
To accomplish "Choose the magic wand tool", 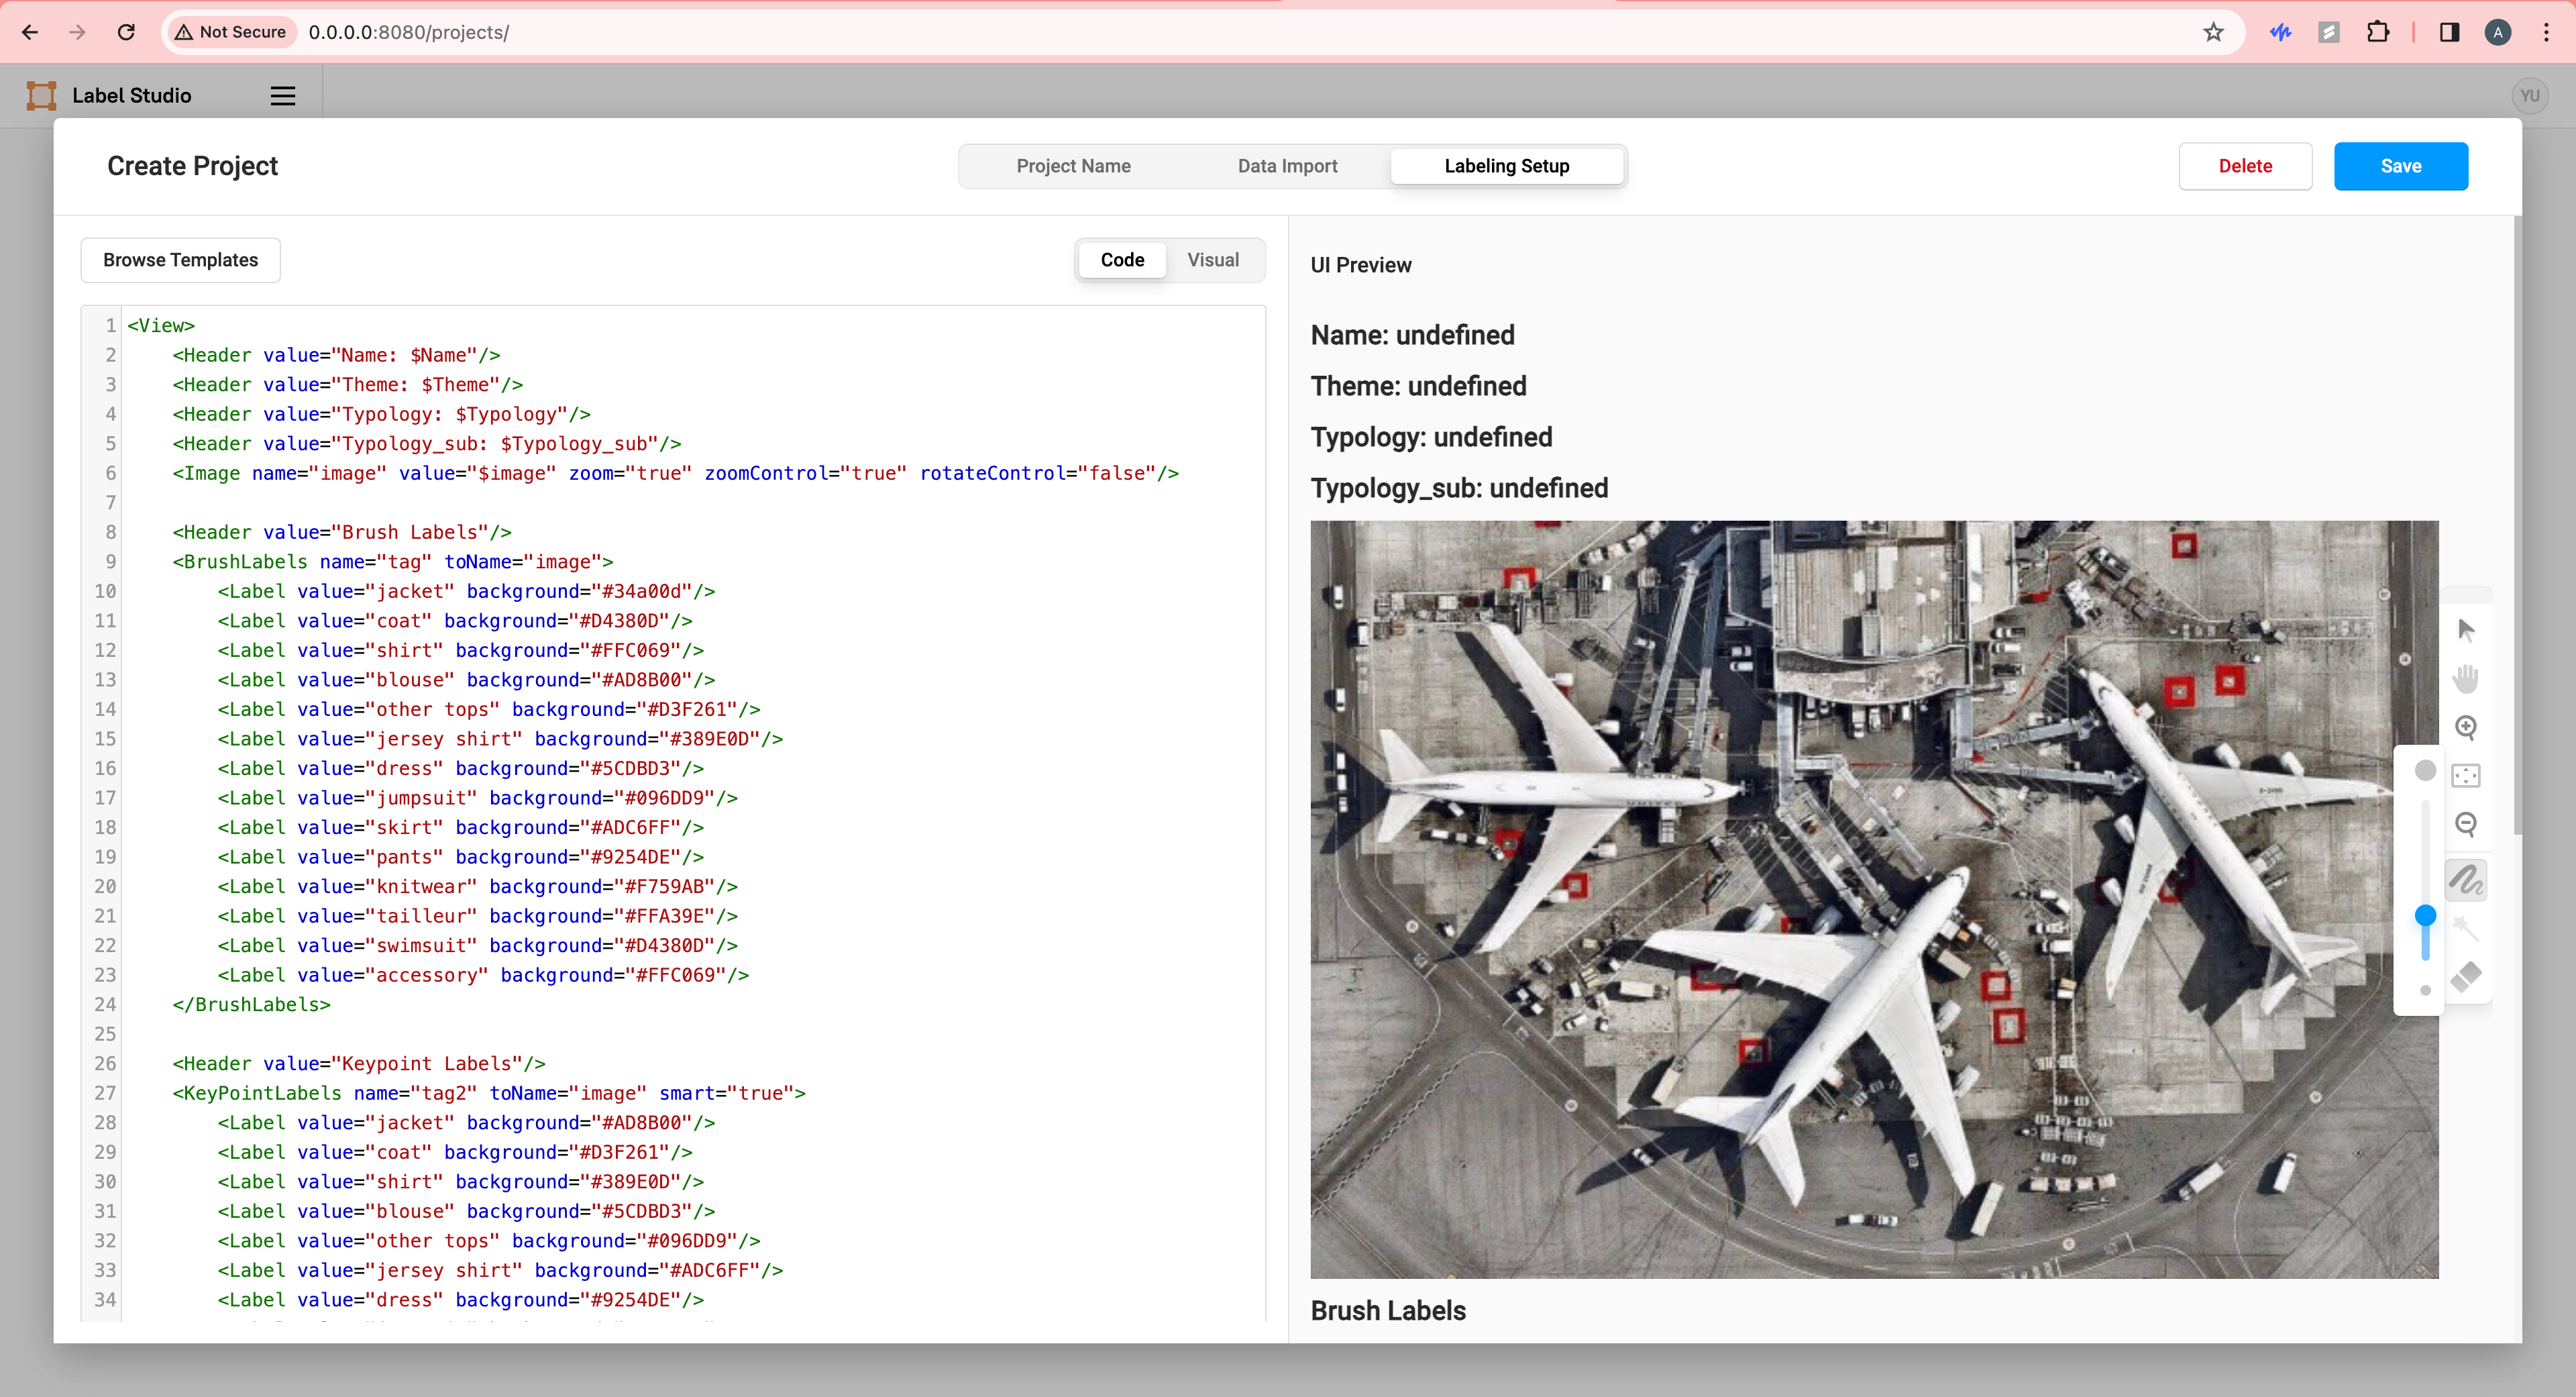I will click(x=2465, y=928).
